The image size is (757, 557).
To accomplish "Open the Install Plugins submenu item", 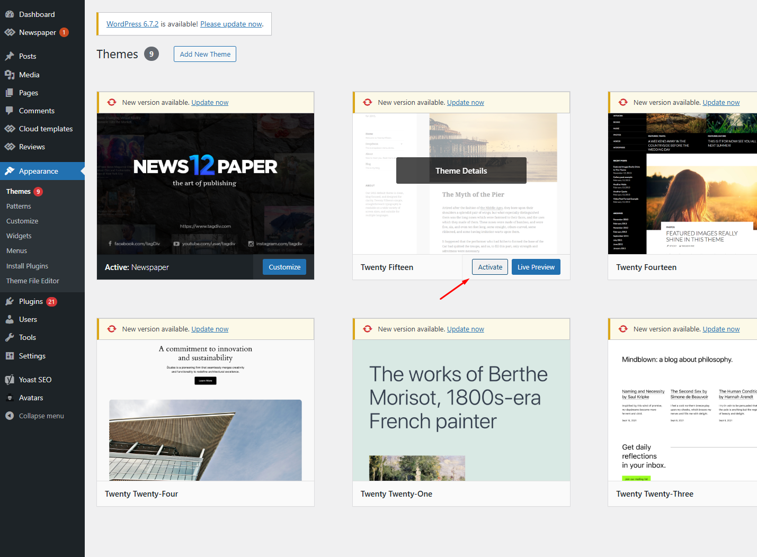I will coord(27,266).
